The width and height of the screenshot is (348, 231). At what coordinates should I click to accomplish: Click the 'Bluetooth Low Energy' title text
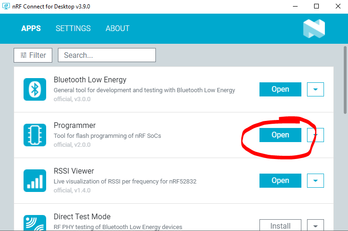tap(90, 80)
